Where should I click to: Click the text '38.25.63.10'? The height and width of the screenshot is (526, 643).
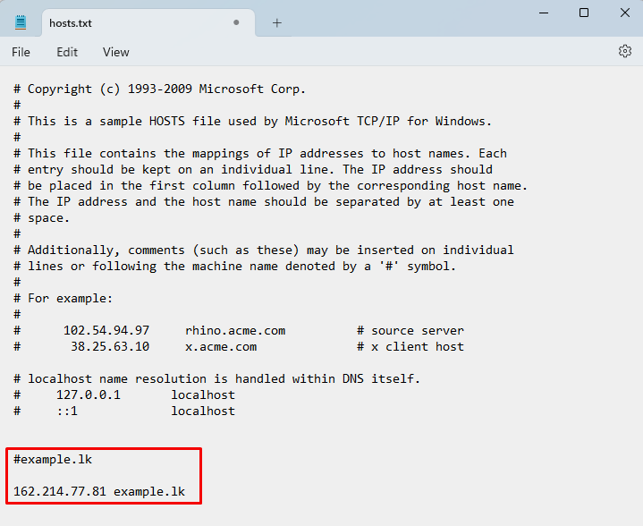110,346
